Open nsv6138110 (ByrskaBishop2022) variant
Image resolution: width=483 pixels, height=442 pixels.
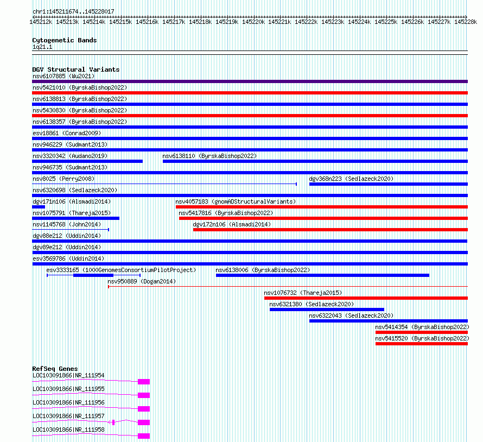(x=209, y=156)
